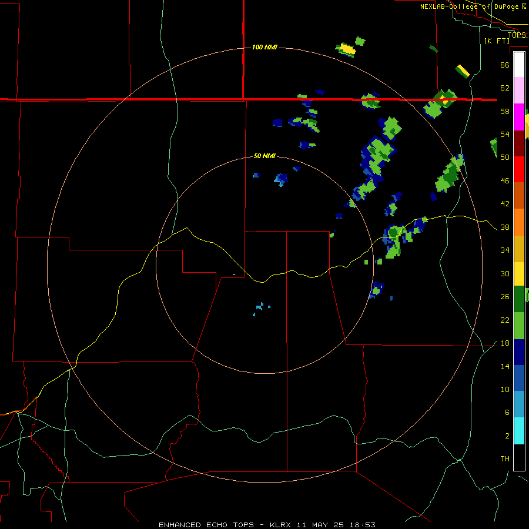Image resolution: width=529 pixels, height=529 pixels.
Task: Select the light green legend swatch
Action: pyautogui.click(x=519, y=326)
